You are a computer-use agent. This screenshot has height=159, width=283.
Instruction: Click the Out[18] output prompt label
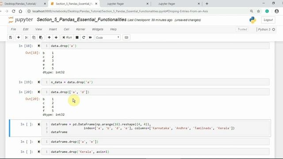coord(32,53)
